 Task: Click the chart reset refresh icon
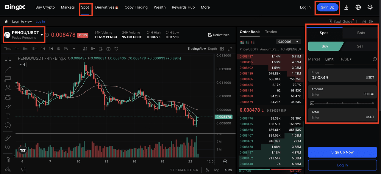click(116, 49)
